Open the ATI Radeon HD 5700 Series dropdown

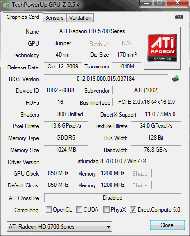60,226
